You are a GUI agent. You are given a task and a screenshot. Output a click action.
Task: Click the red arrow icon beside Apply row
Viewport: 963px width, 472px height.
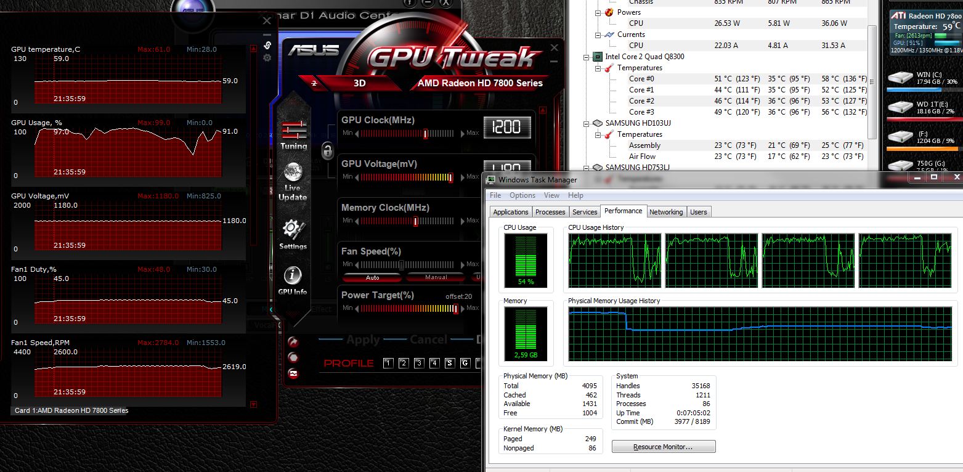(x=294, y=342)
